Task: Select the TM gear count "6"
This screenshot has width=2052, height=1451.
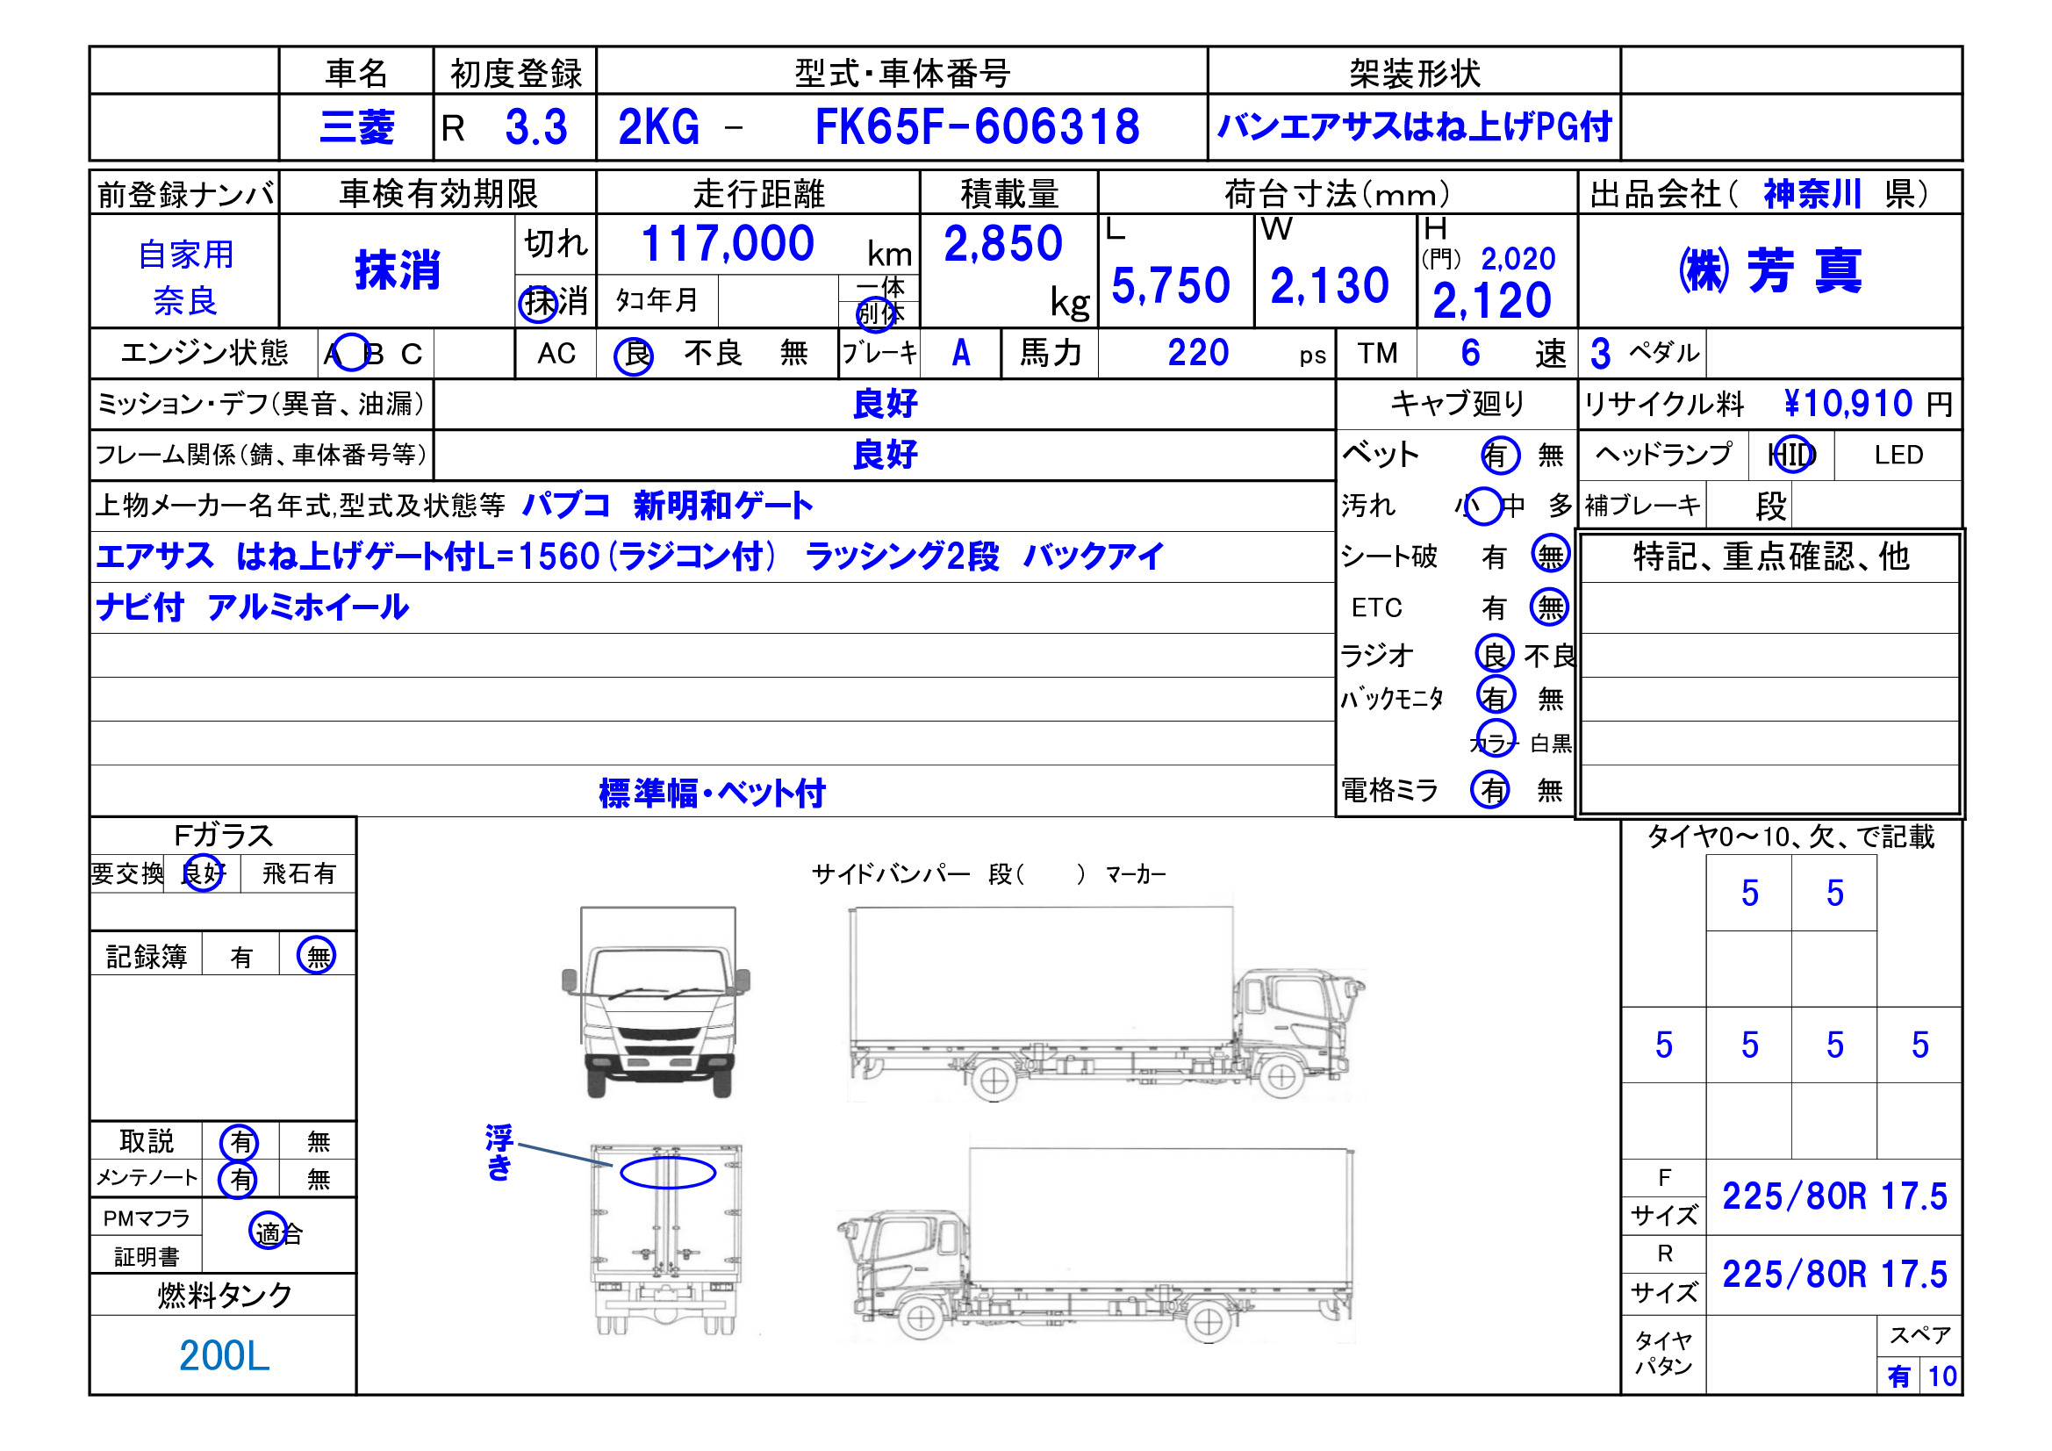Action: (x=1470, y=353)
